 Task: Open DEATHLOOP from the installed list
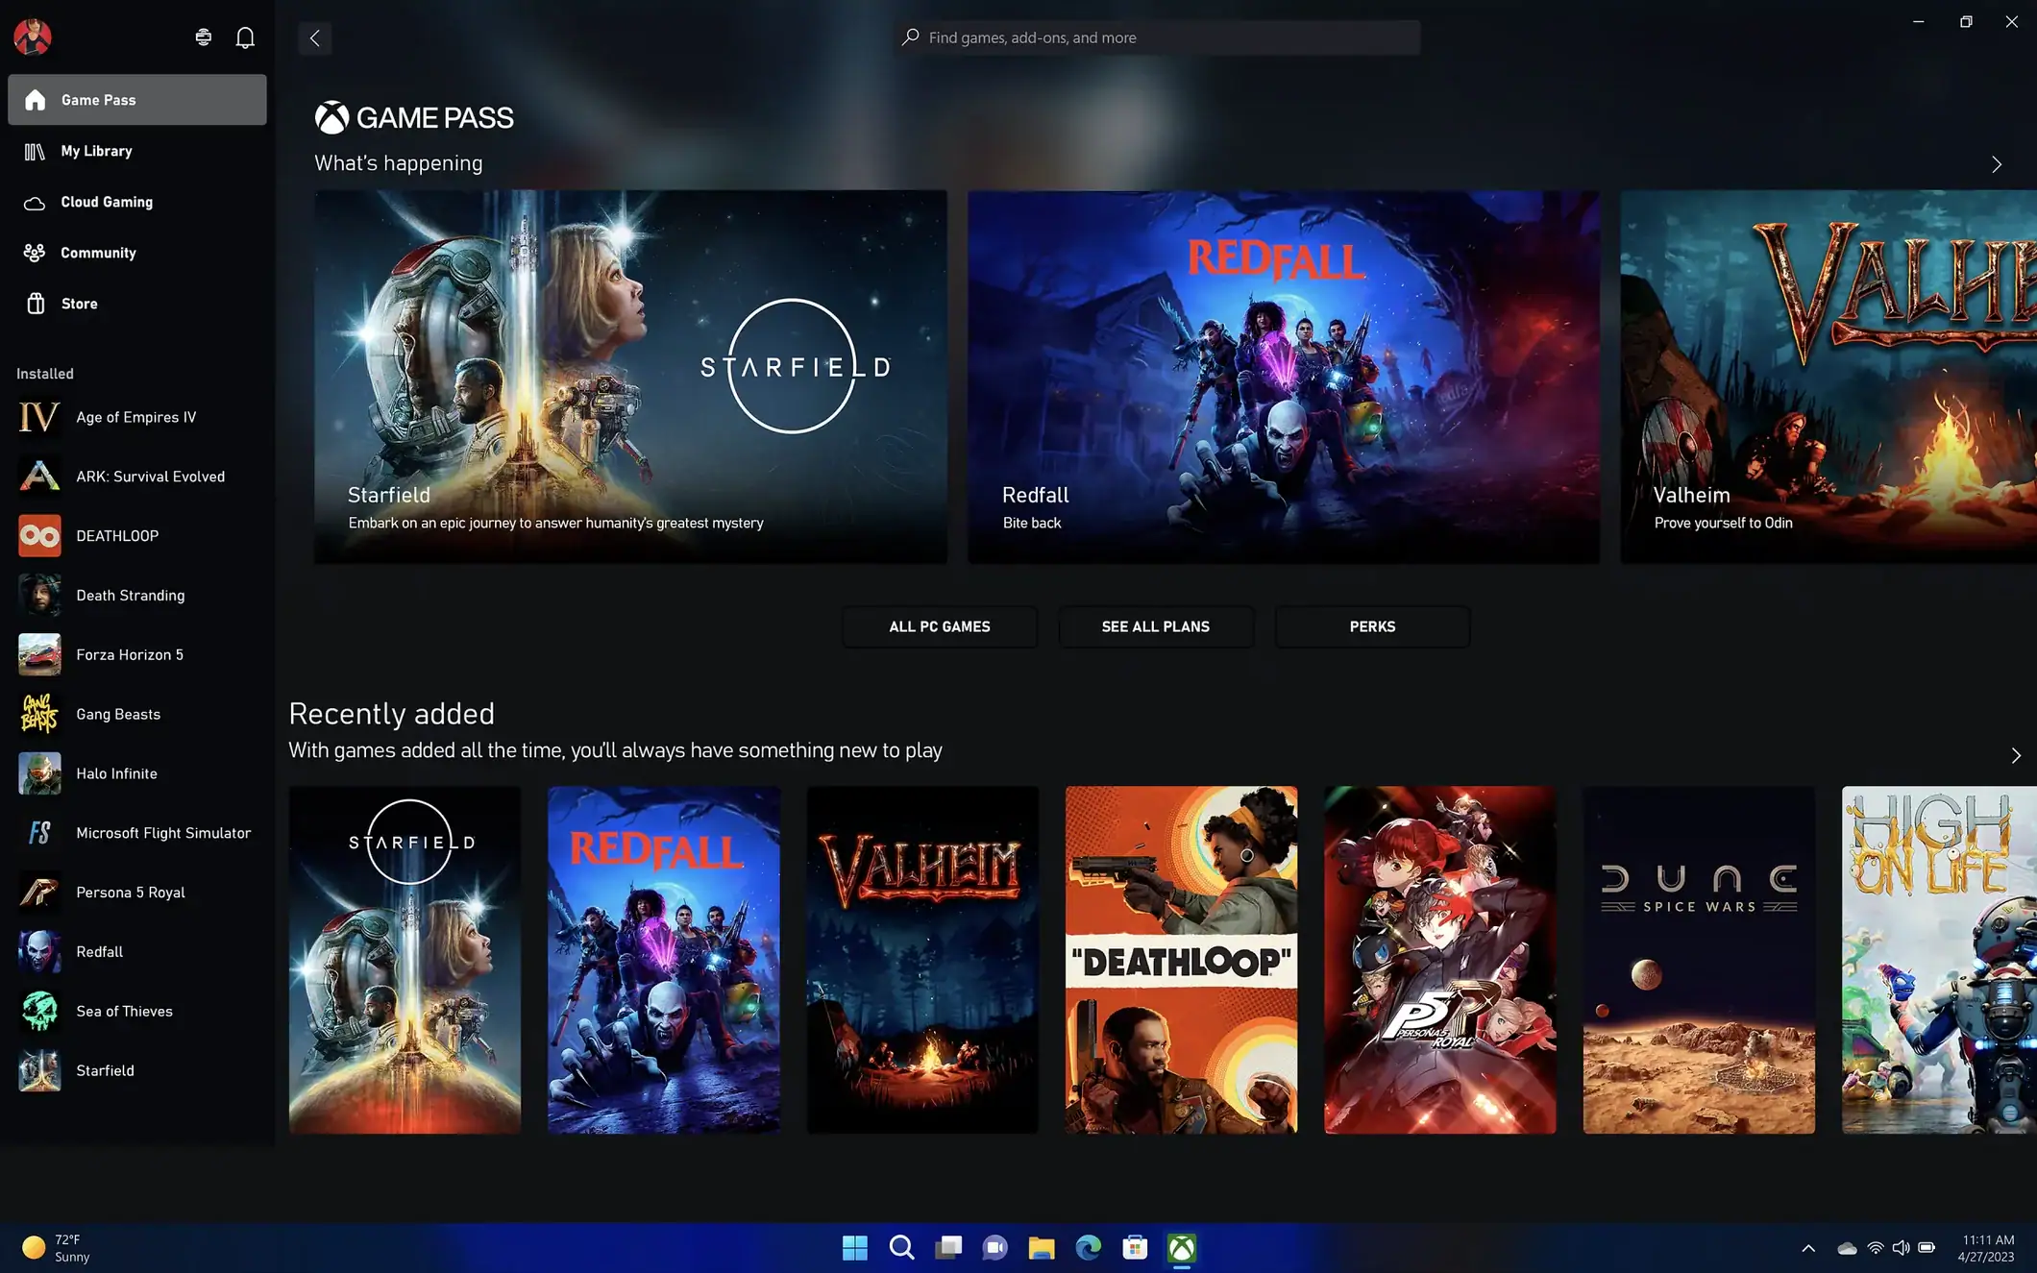pos(117,536)
